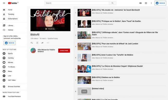
Task: Open the channel name link beside Subscribe
Action: tap(46, 51)
